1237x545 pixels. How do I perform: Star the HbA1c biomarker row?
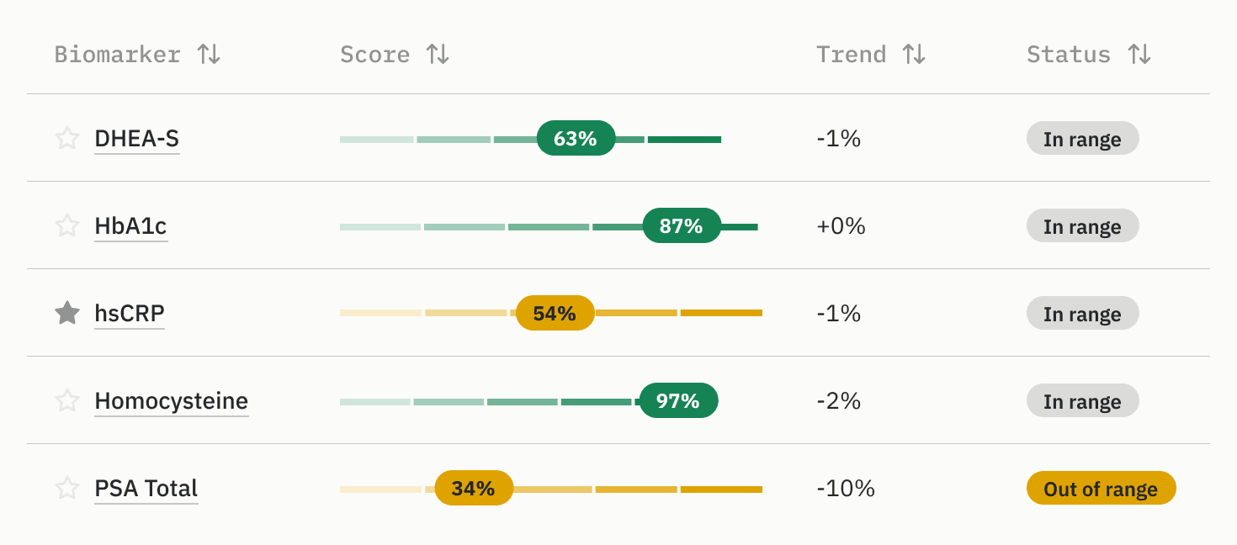click(x=66, y=225)
